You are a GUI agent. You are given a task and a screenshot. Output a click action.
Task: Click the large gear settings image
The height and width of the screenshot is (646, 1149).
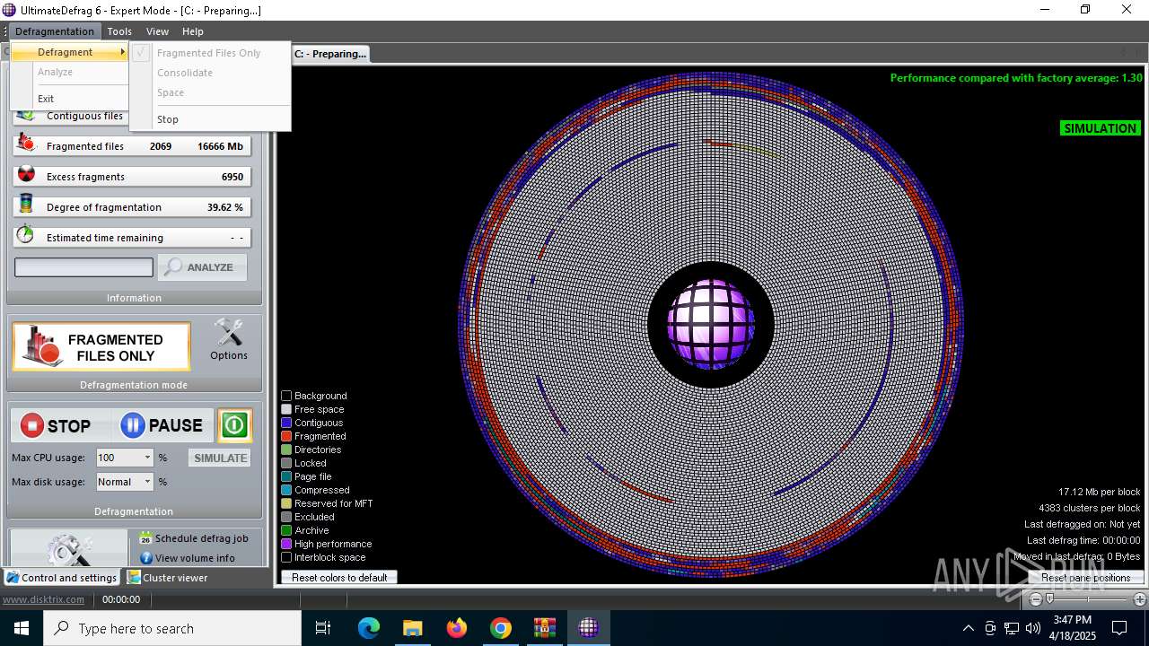point(69,548)
